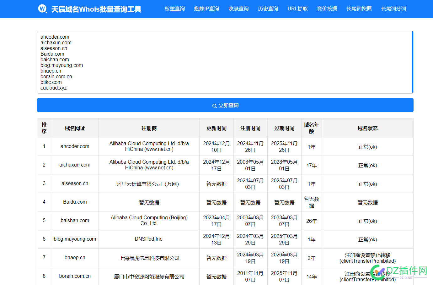Click the 注册商 column header
433x285 pixels.
(x=149, y=128)
